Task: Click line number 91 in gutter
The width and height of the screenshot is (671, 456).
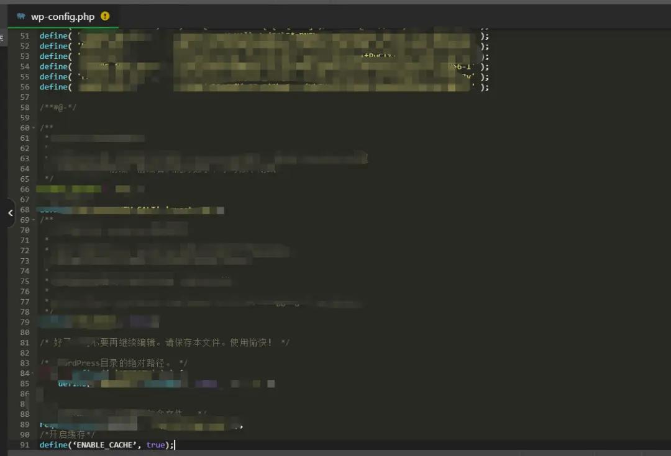Action: point(25,445)
